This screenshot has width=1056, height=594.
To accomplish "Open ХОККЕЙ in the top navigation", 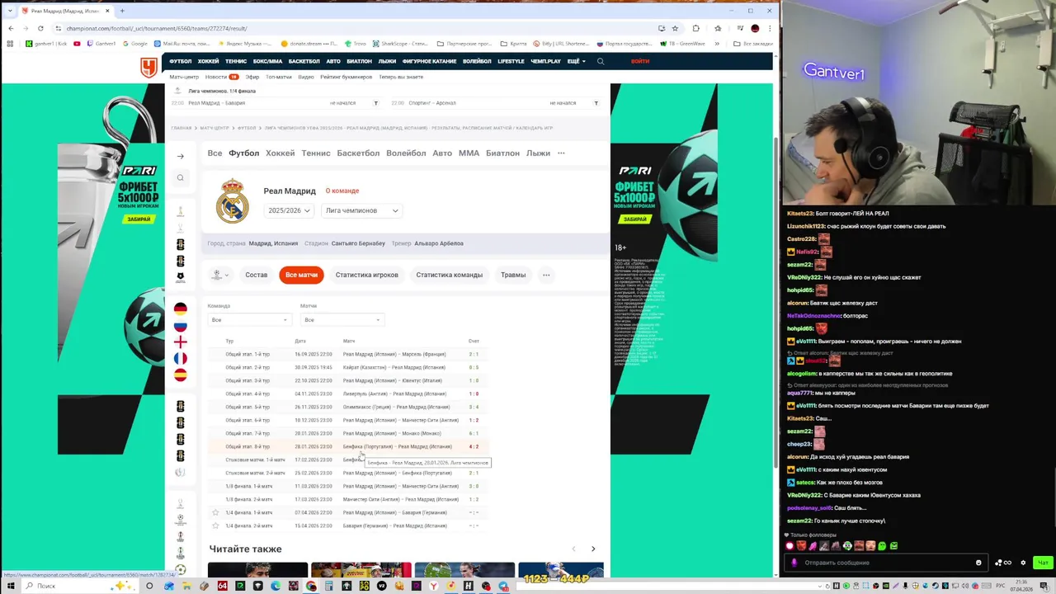I will (208, 61).
